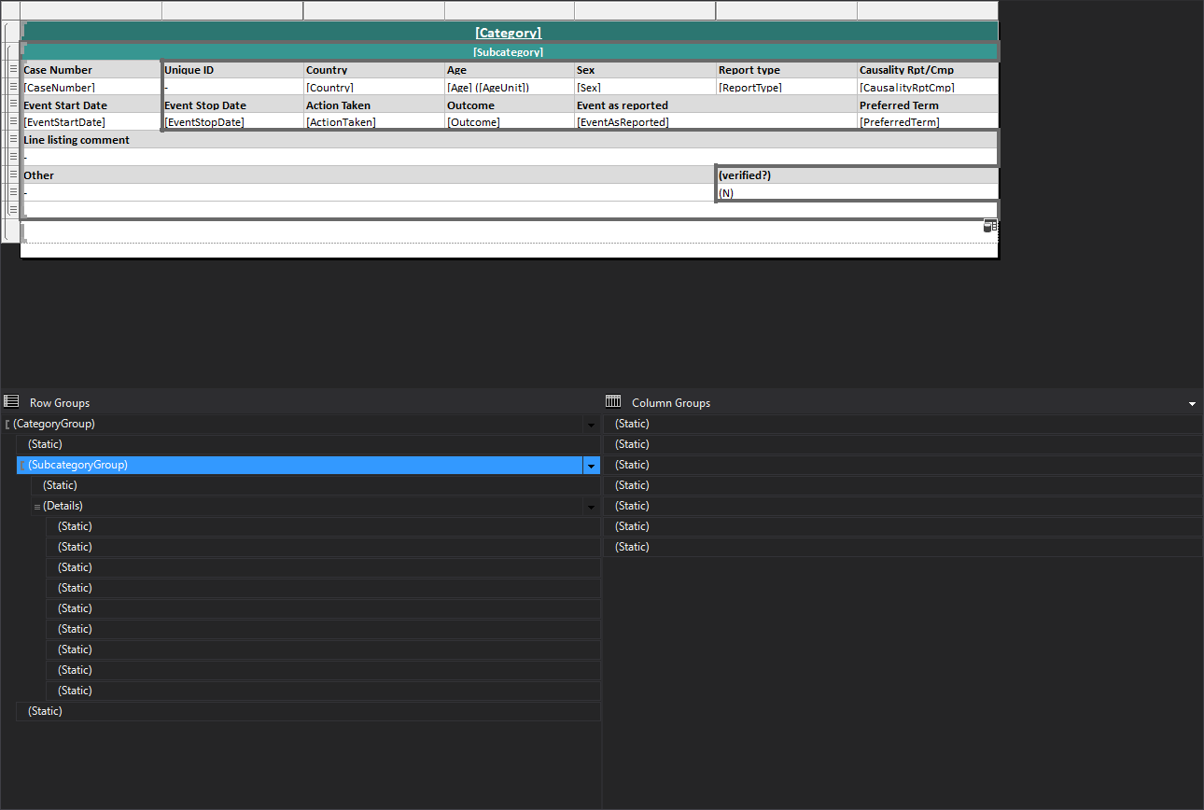Click row handle beside Line listing comment
1204x810 pixels.
(13, 140)
